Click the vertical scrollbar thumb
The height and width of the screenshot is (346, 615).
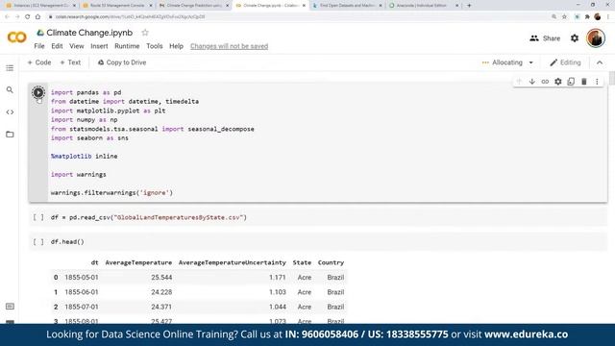coord(611,78)
